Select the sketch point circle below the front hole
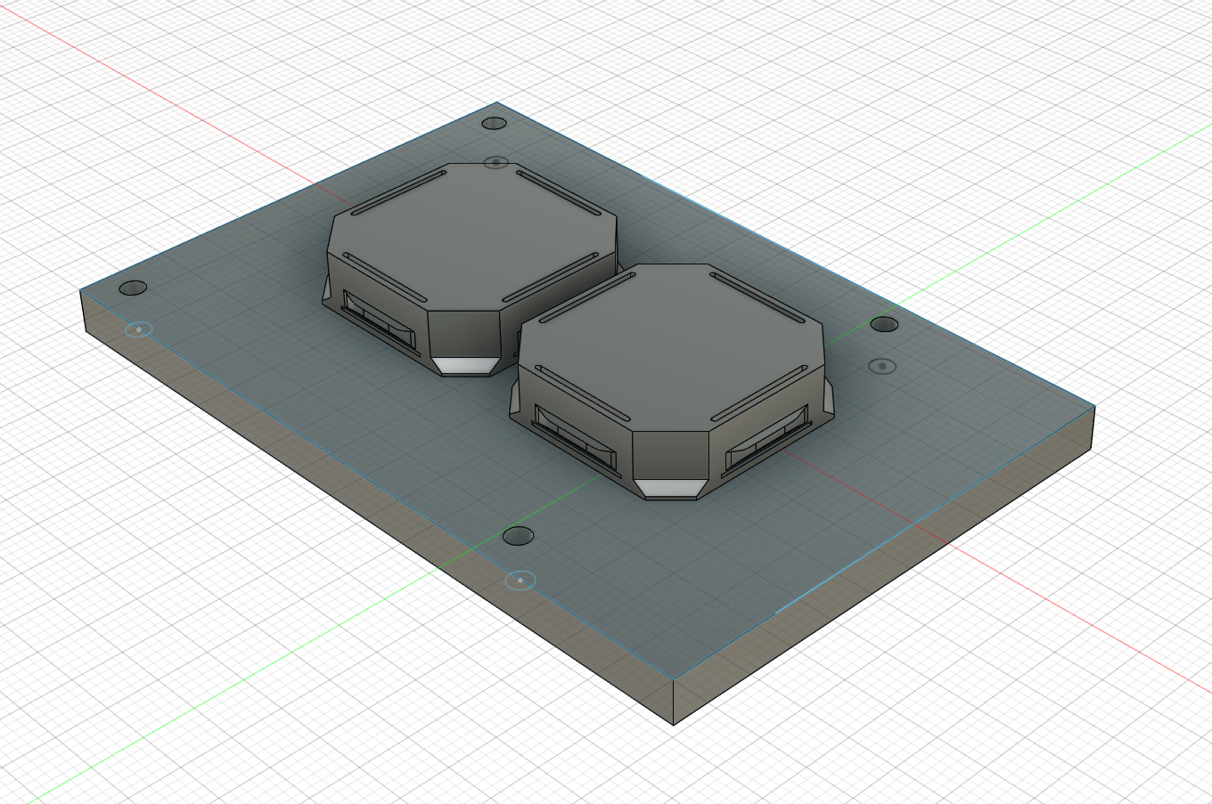Viewport: 1212px width, 804px height. (520, 581)
